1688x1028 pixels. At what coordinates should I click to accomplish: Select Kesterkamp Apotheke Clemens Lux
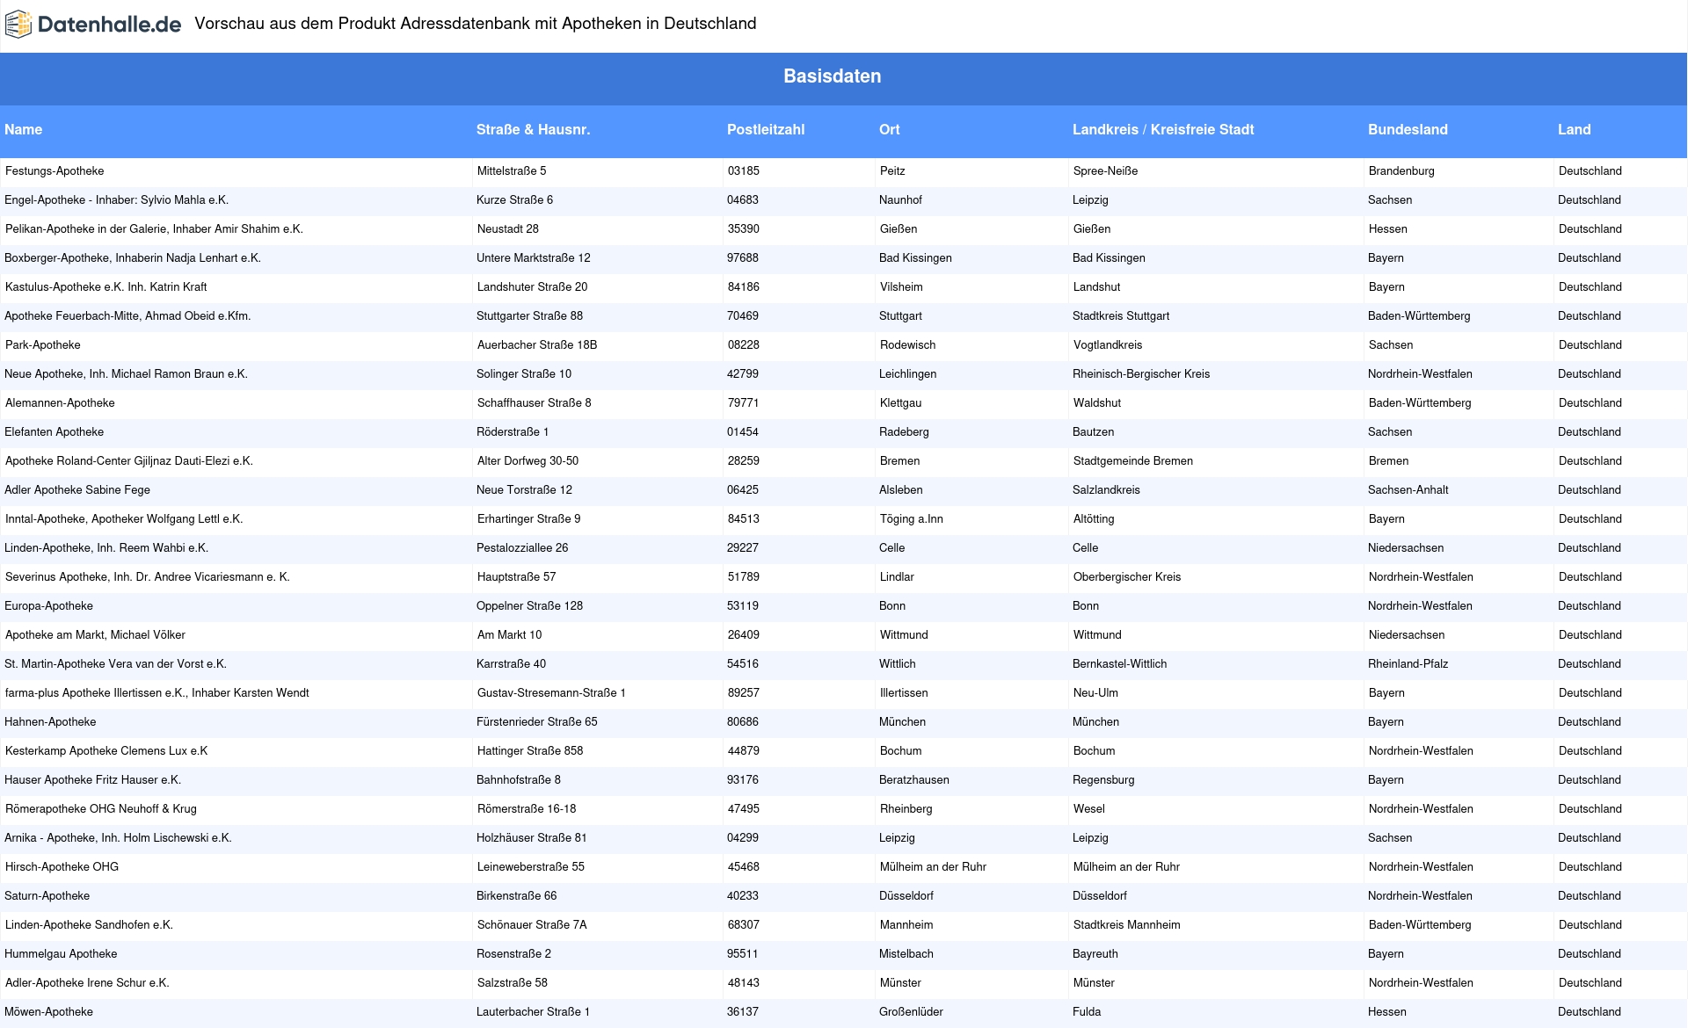tap(106, 751)
